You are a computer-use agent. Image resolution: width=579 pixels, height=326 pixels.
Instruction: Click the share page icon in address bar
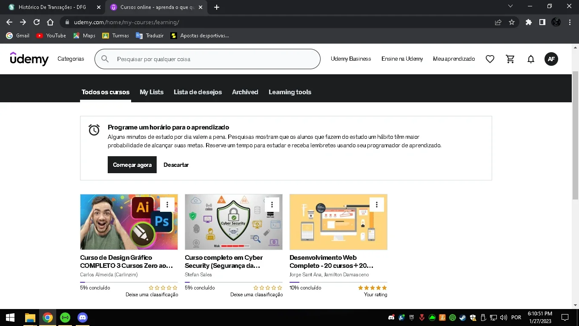498,22
